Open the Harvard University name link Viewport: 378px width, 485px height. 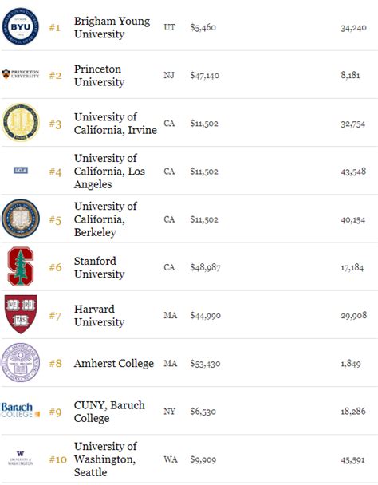[x=100, y=315]
